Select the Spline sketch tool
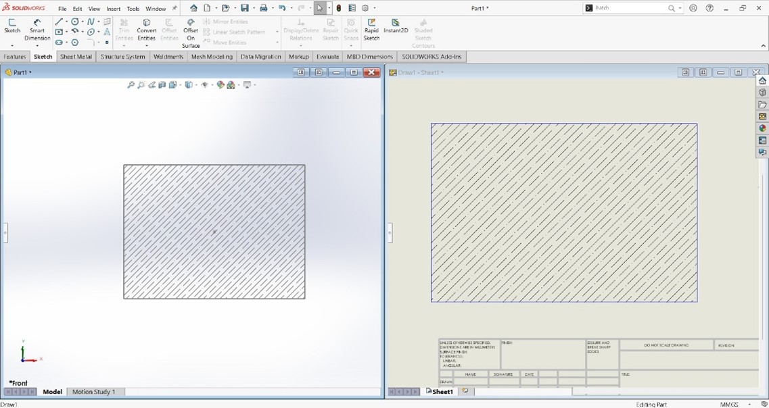 91,21
